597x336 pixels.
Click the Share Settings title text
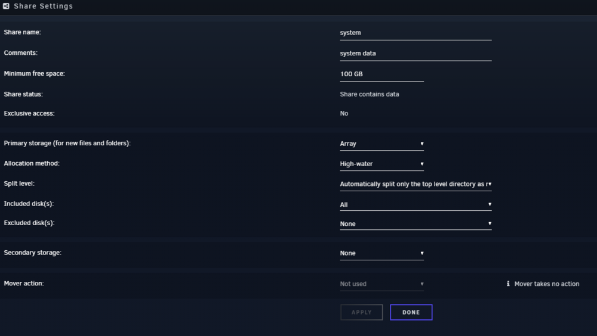44,6
